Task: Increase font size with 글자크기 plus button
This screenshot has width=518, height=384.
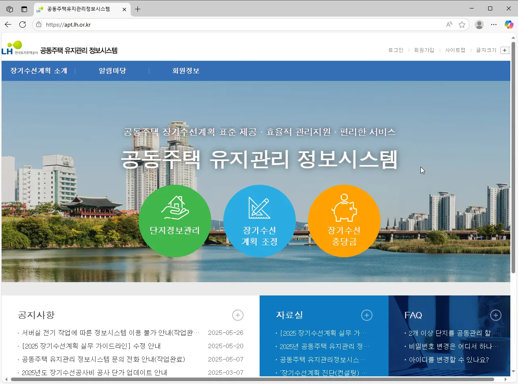Action: (505, 50)
